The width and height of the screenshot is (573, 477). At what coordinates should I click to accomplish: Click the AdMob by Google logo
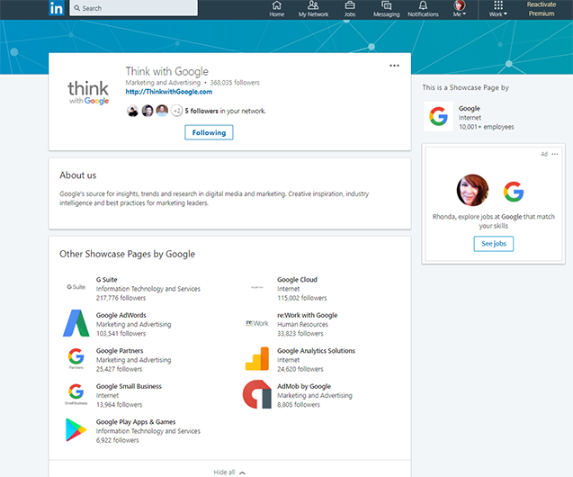[x=257, y=394]
